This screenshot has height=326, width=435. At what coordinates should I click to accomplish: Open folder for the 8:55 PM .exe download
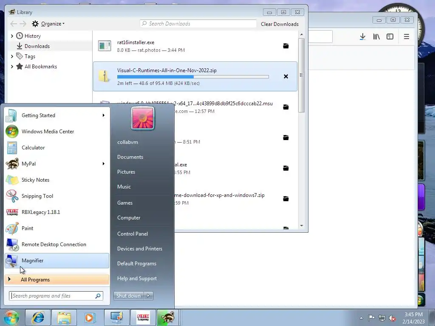tap(286, 168)
